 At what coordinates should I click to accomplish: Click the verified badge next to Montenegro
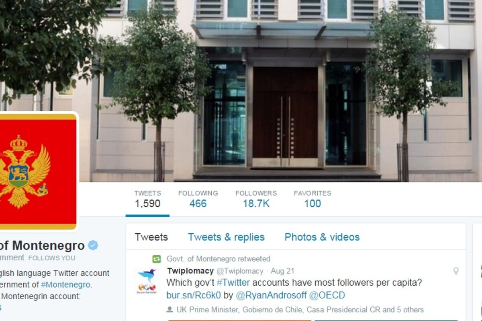click(x=93, y=245)
